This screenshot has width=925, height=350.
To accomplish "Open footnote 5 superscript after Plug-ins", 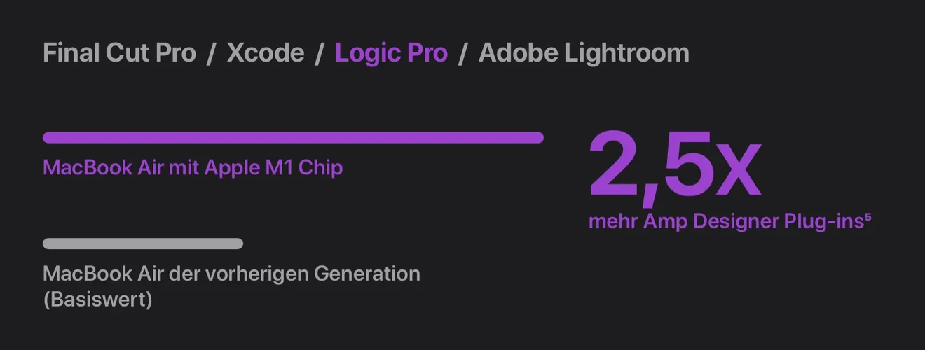I will pyautogui.click(x=868, y=217).
